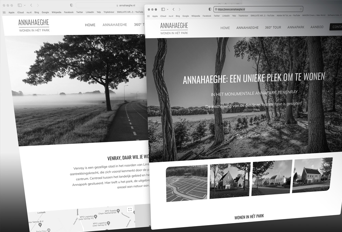Open Facebook bookmark in back window
The width and height of the screenshot is (342, 232).
coord(69,12)
